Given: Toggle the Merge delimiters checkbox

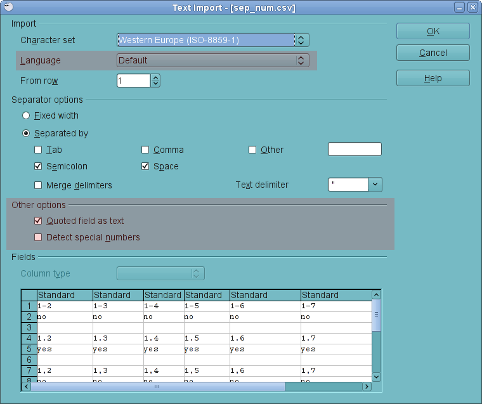Looking at the screenshot, I should tap(38, 186).
